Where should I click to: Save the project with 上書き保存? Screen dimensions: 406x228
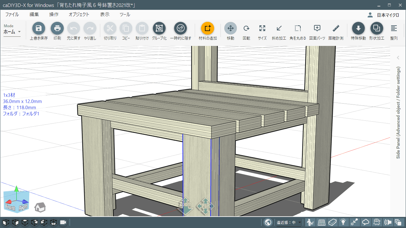click(38, 31)
